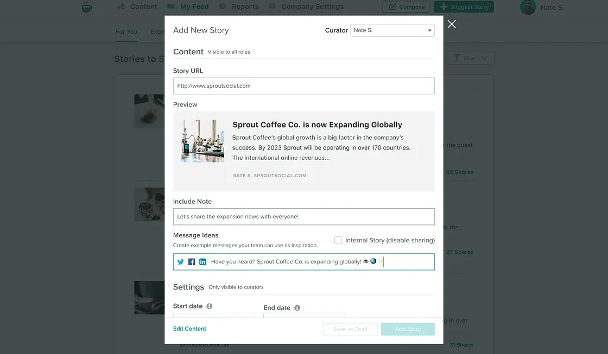This screenshot has height=354, width=608.
Task: Click the Company Settings gear icon
Action: click(x=272, y=6)
